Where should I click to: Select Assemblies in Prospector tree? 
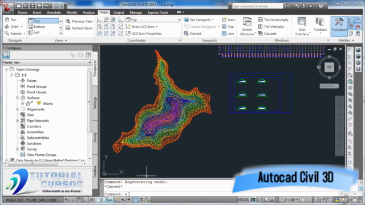tap(35, 132)
